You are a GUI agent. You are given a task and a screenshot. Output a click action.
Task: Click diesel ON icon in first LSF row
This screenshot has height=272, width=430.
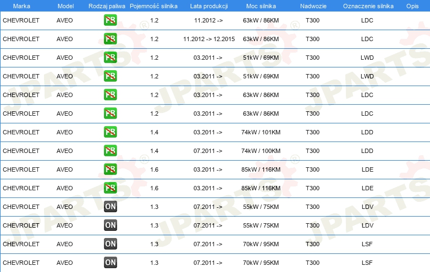110,244
